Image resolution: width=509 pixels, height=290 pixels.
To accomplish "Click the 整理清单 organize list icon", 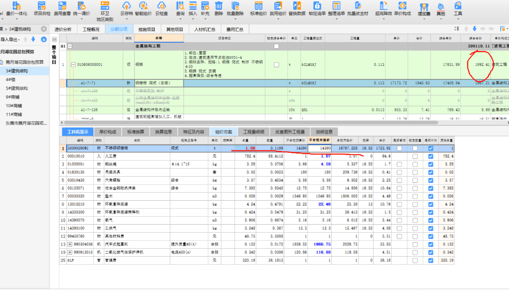I will coord(337,6).
